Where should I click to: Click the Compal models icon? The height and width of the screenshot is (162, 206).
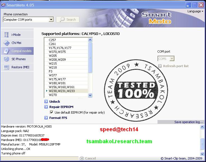[6, 51]
